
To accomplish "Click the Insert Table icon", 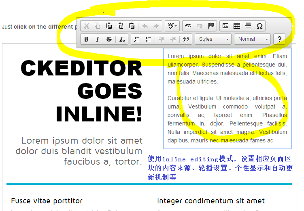I will click(x=237, y=26).
